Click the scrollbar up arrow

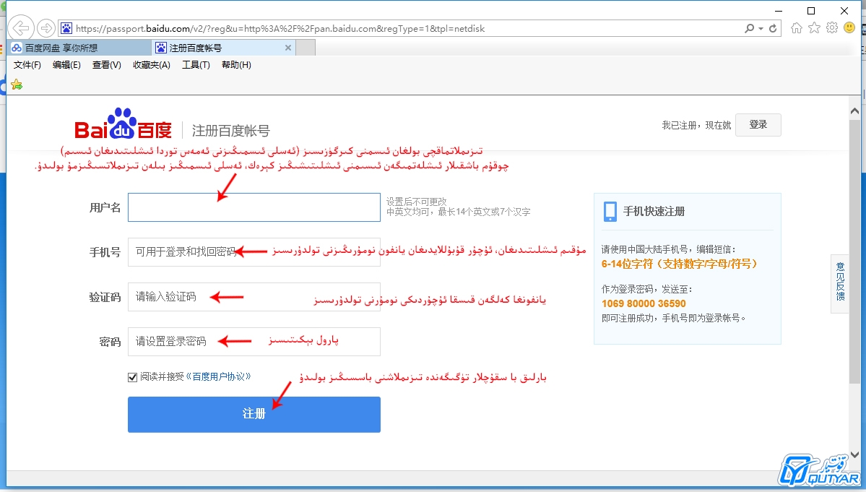(x=854, y=111)
